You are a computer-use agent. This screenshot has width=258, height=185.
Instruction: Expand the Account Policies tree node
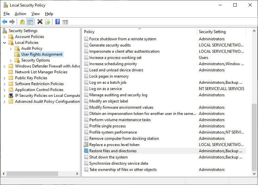click(5, 37)
